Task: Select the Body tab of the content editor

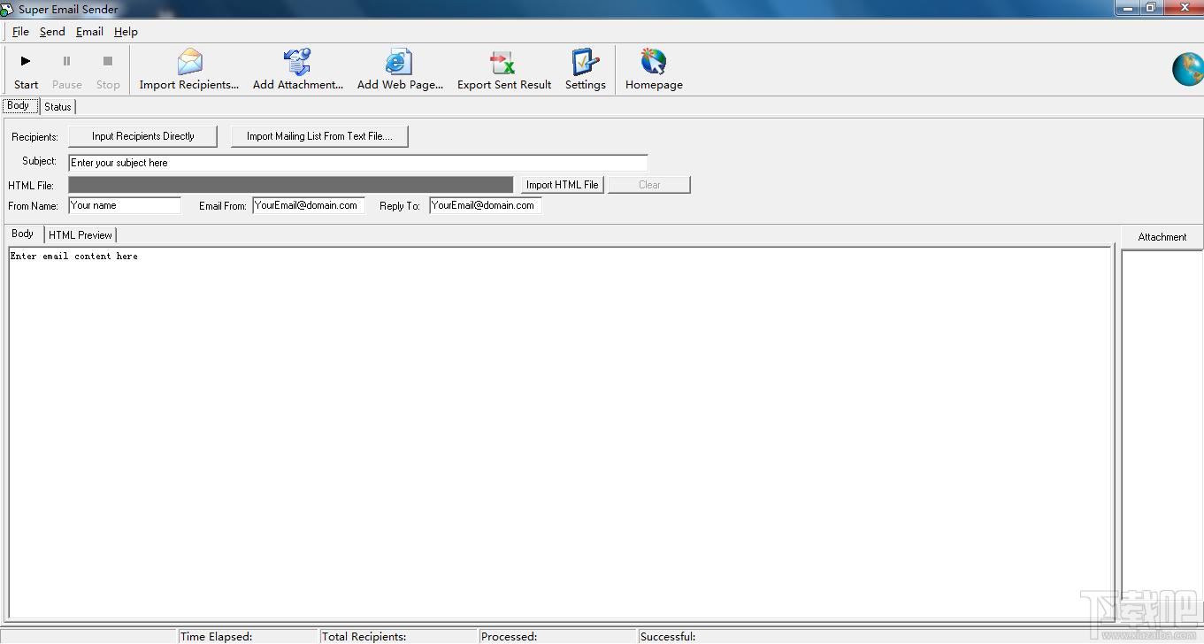Action: (23, 234)
